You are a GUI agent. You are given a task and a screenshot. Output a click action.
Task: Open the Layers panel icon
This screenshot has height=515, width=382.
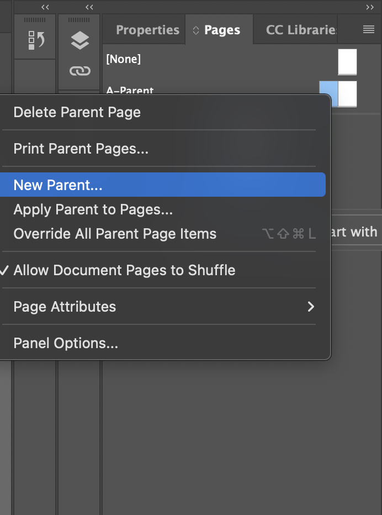79,40
